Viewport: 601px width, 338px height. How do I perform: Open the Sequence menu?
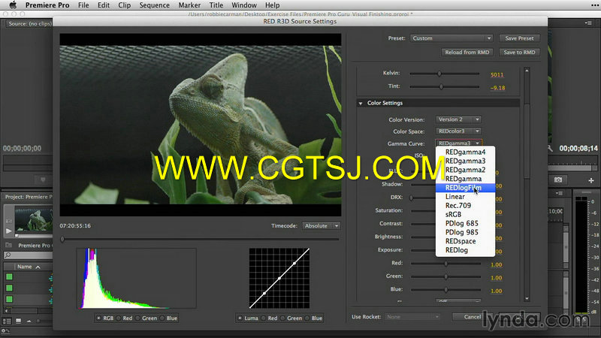coord(154,5)
